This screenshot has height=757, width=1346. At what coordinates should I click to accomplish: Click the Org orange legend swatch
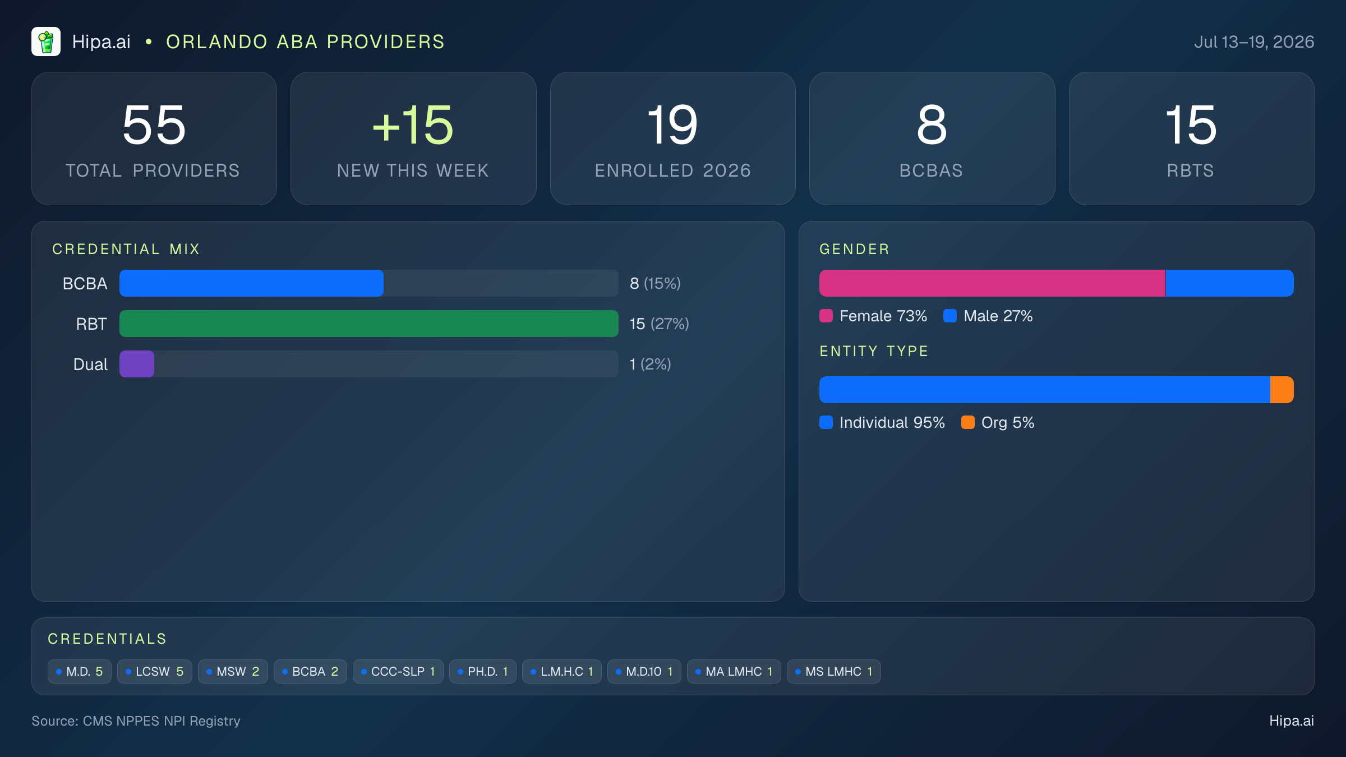point(968,422)
